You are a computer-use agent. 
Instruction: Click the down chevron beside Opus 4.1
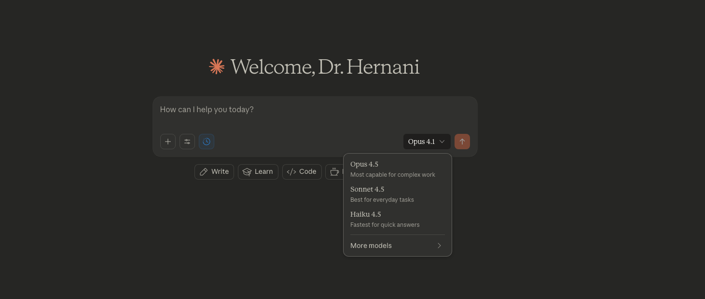point(442,142)
